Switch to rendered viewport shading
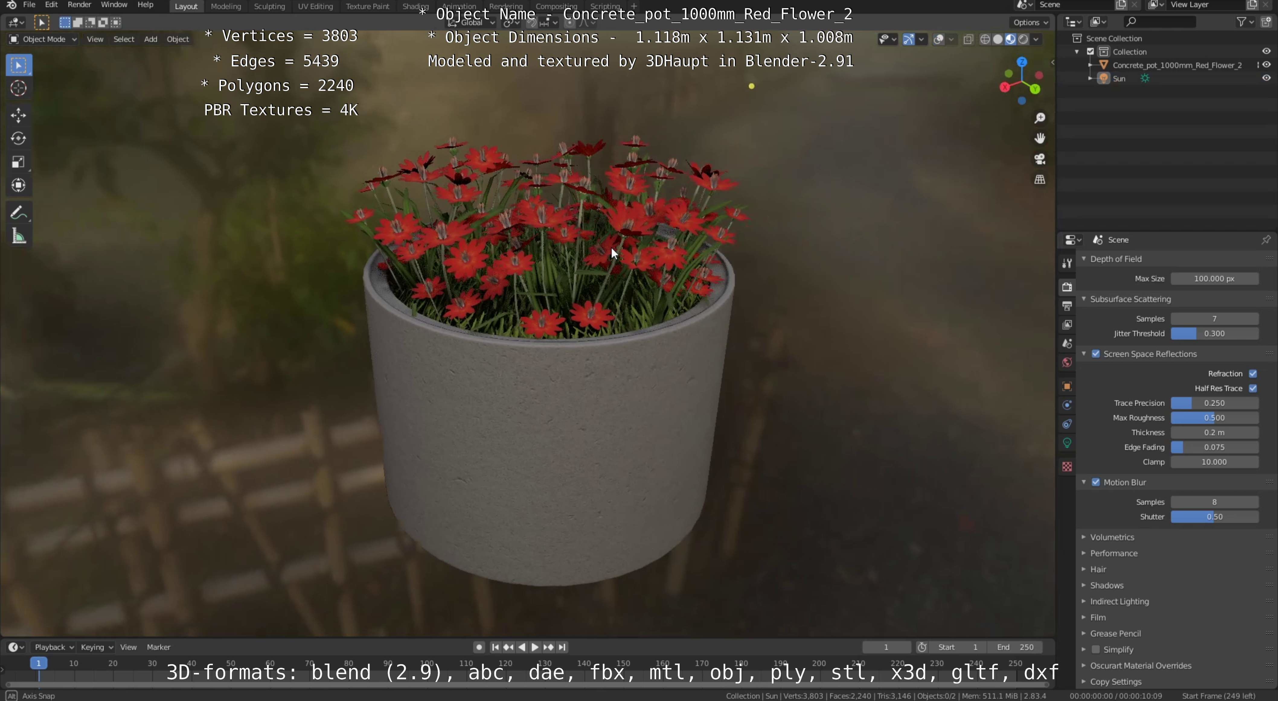 [x=1023, y=40]
